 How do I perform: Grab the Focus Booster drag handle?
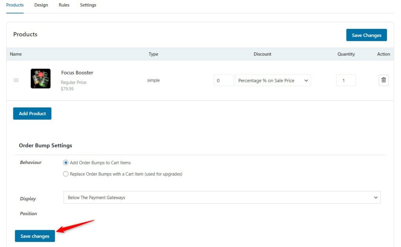[16, 80]
